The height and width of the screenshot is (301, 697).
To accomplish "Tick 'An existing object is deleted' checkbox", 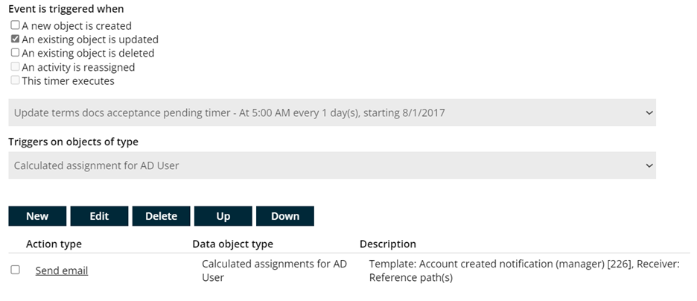I will [15, 53].
